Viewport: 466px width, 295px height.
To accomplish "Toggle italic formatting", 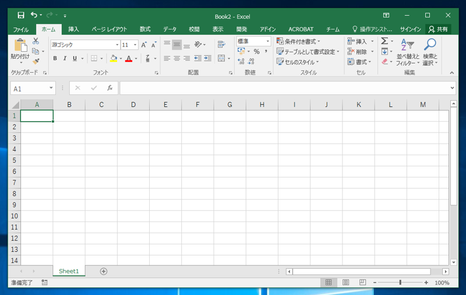I will point(65,58).
